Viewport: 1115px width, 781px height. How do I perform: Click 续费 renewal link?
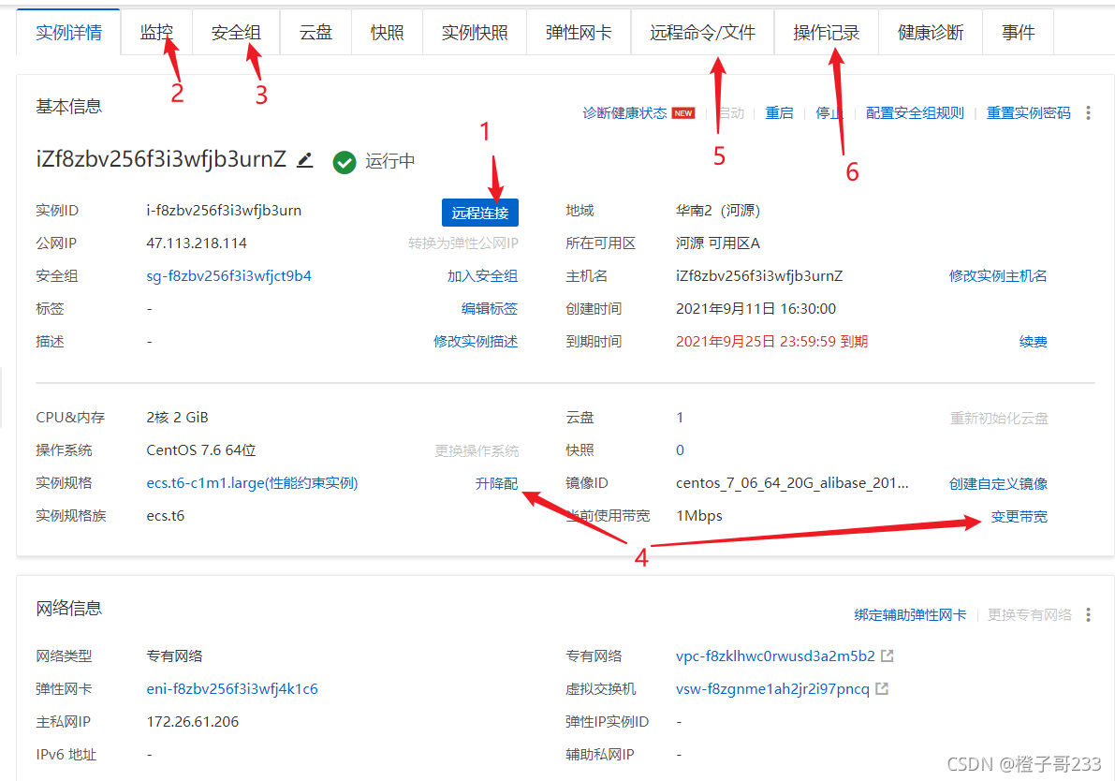click(1034, 342)
